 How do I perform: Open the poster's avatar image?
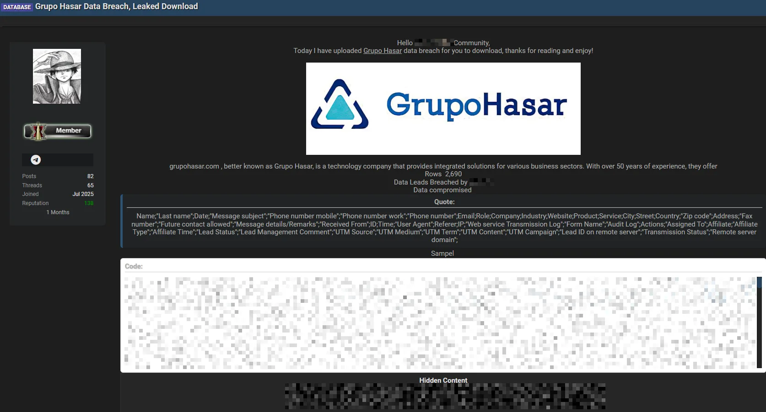pos(57,76)
